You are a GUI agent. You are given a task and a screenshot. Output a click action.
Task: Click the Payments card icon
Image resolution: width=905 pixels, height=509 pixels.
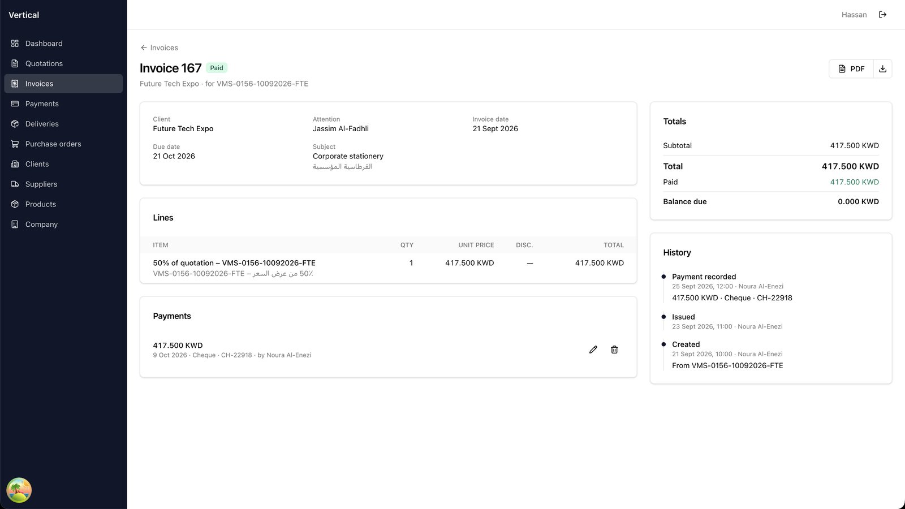(15, 104)
